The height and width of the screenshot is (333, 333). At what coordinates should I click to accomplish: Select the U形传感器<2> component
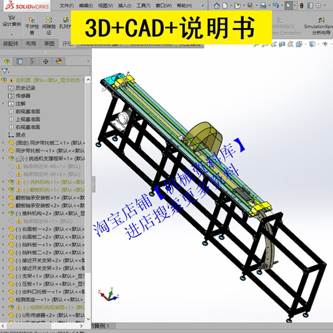47,315
